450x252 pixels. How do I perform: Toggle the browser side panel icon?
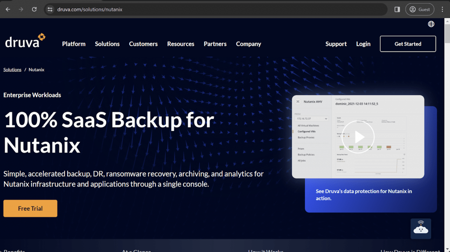pyautogui.click(x=397, y=10)
